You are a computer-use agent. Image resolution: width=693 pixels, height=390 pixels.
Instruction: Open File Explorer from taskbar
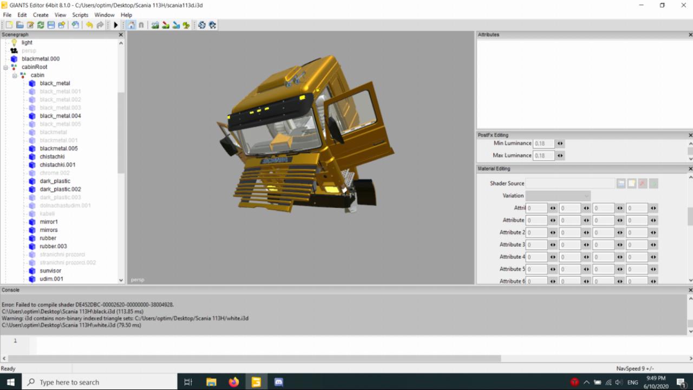[x=211, y=382]
